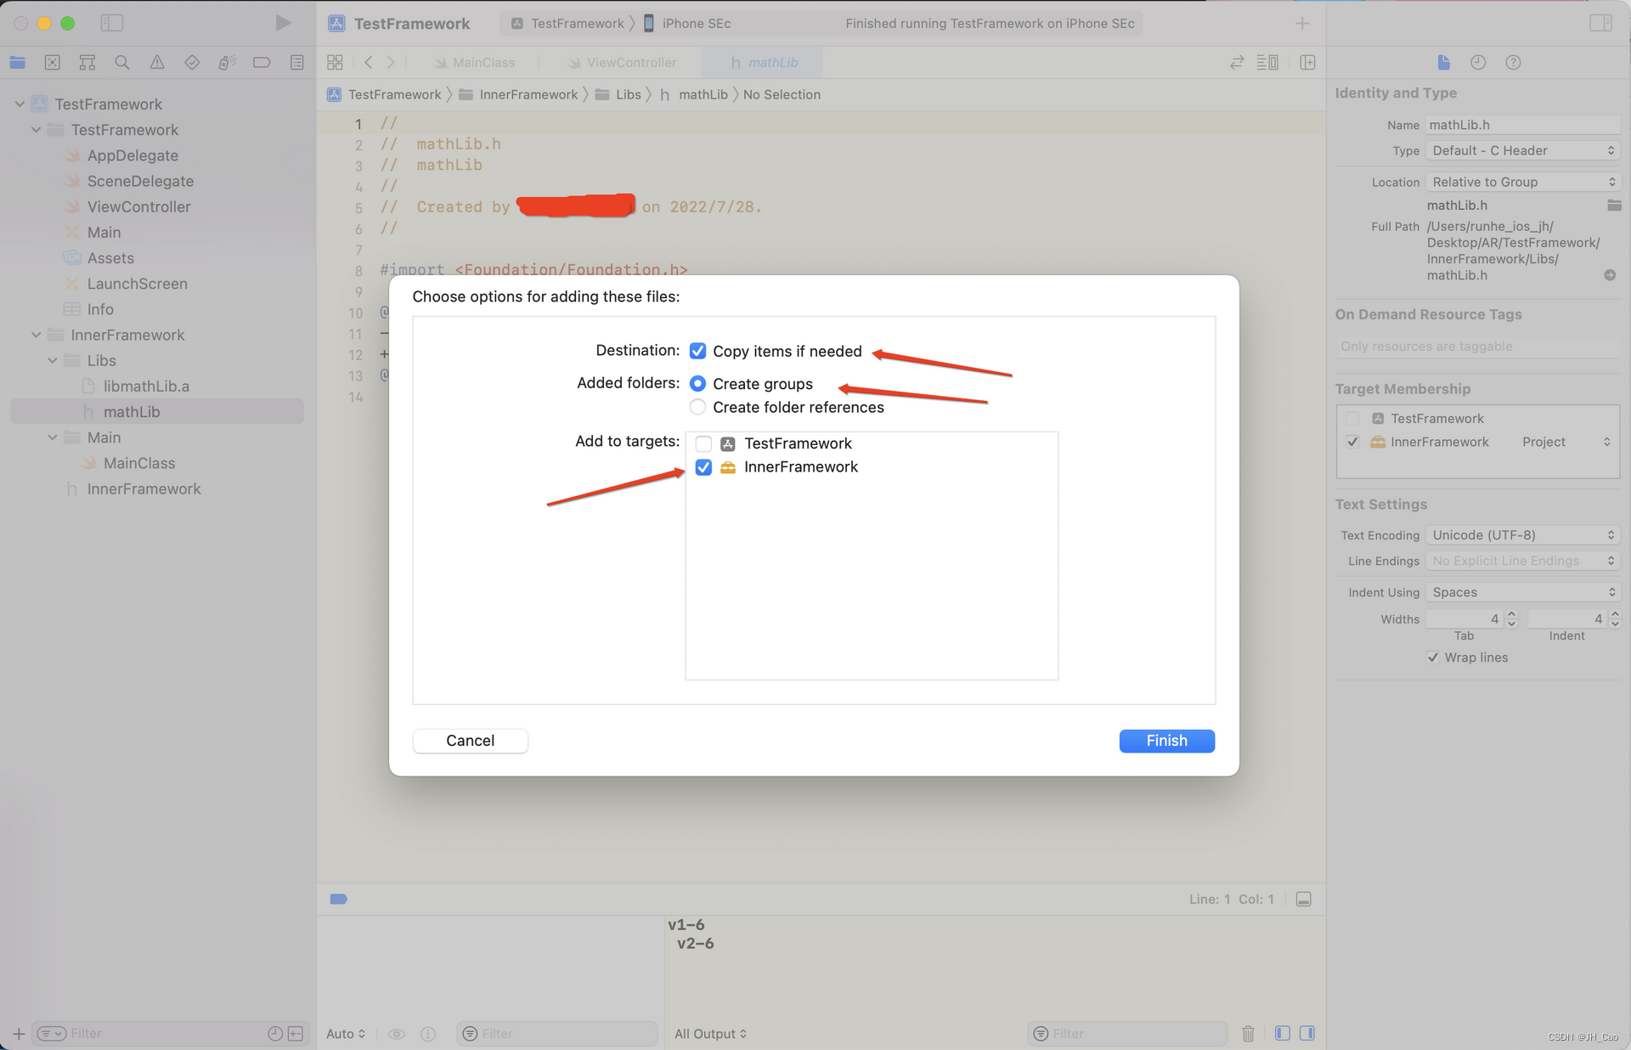Toggle the debug area hide icon

tap(1304, 899)
